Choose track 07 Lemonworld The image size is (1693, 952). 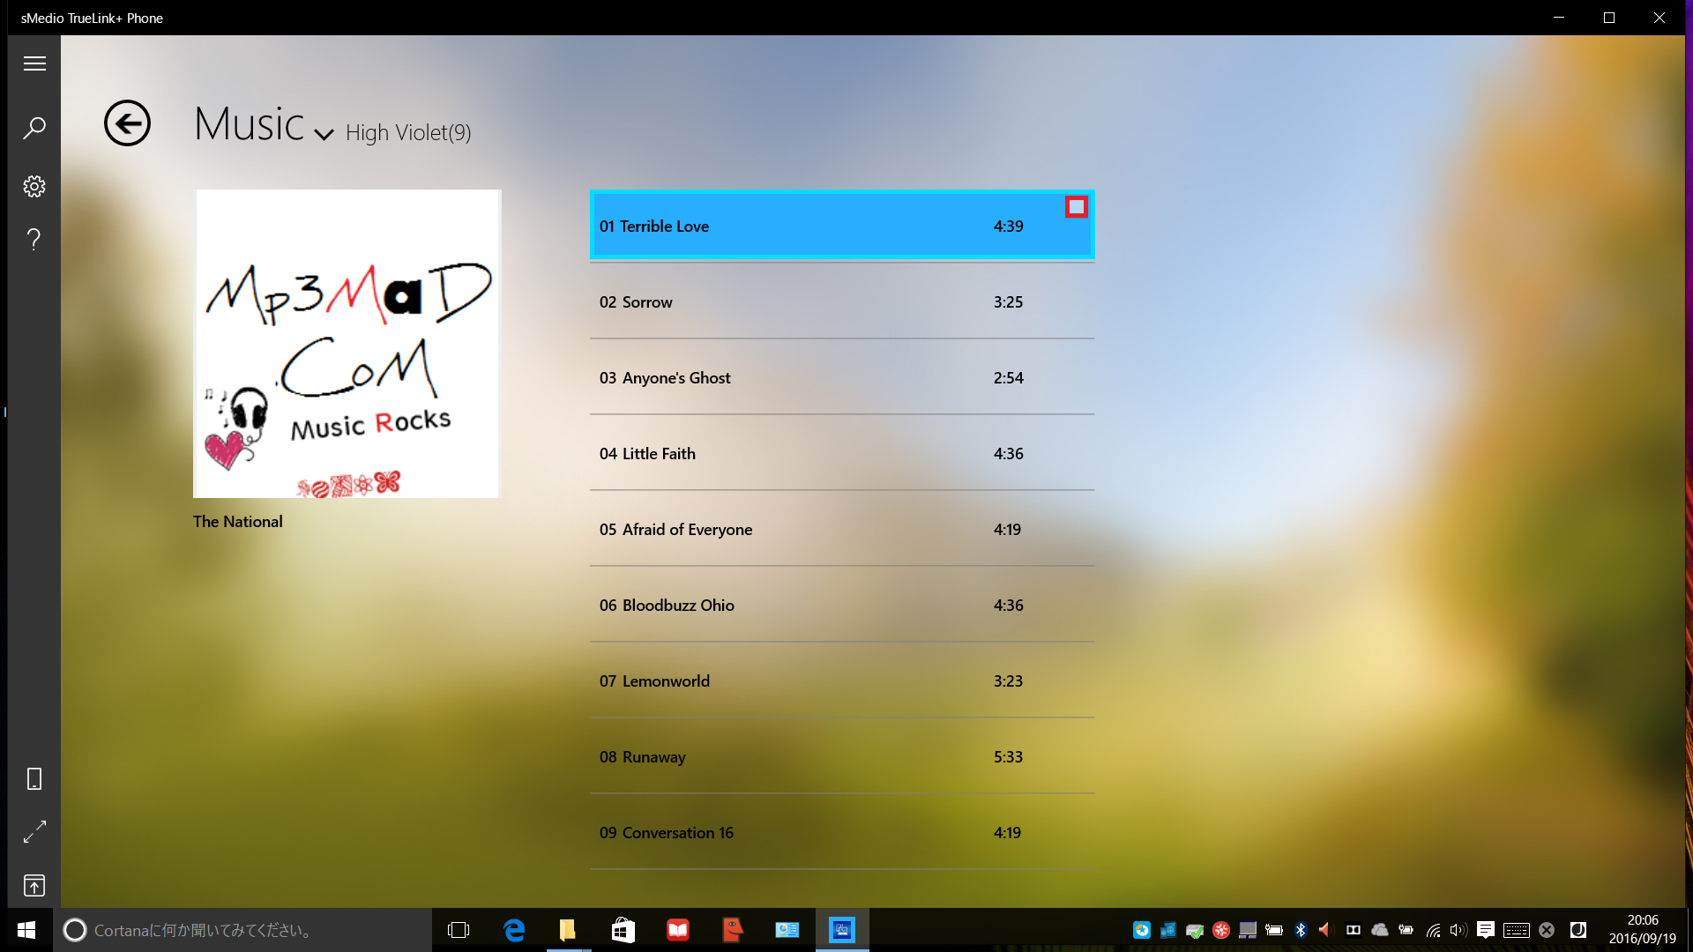click(842, 681)
